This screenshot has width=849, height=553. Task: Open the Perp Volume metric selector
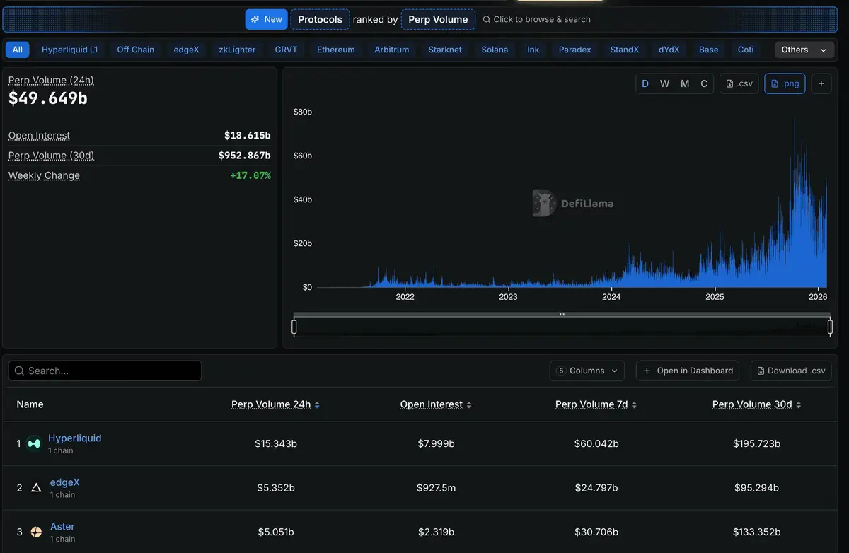[x=438, y=20]
